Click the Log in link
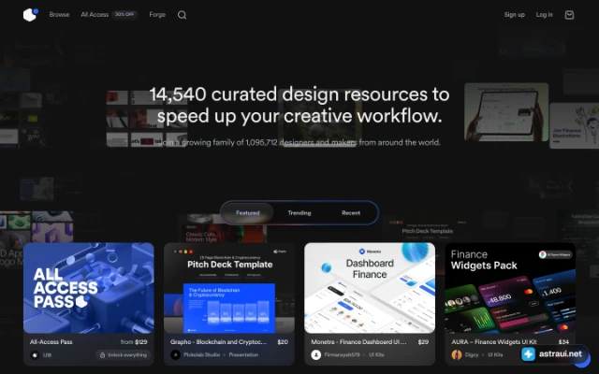 point(545,15)
